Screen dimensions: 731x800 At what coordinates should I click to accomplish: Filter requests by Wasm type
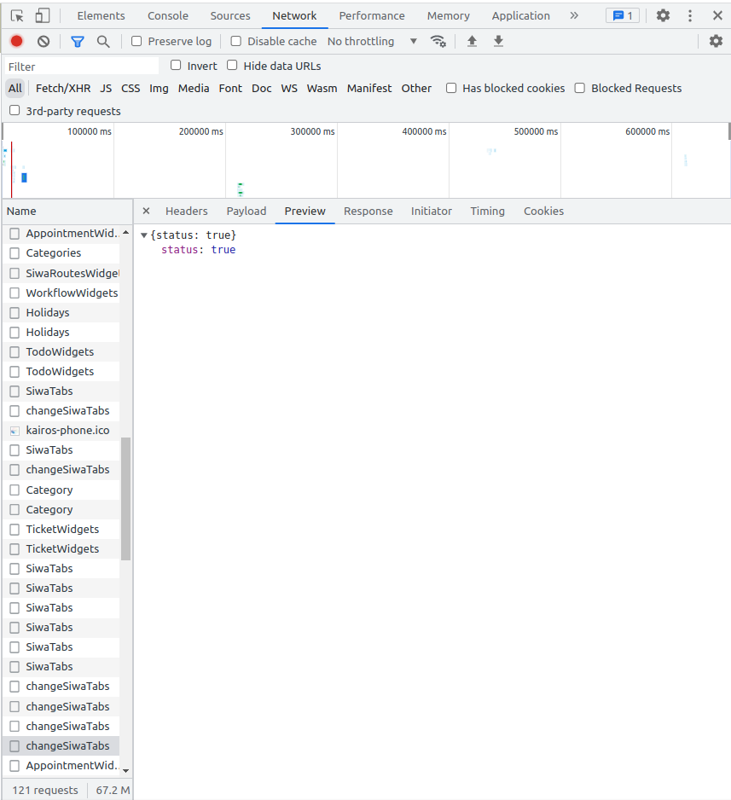click(x=322, y=88)
